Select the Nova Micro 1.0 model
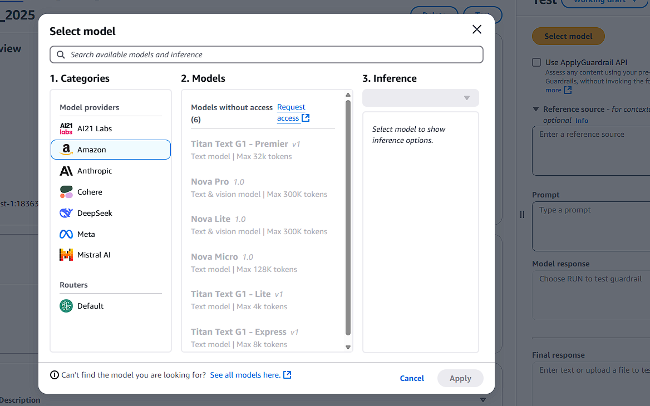Image resolution: width=650 pixels, height=406 pixels. coord(263,263)
